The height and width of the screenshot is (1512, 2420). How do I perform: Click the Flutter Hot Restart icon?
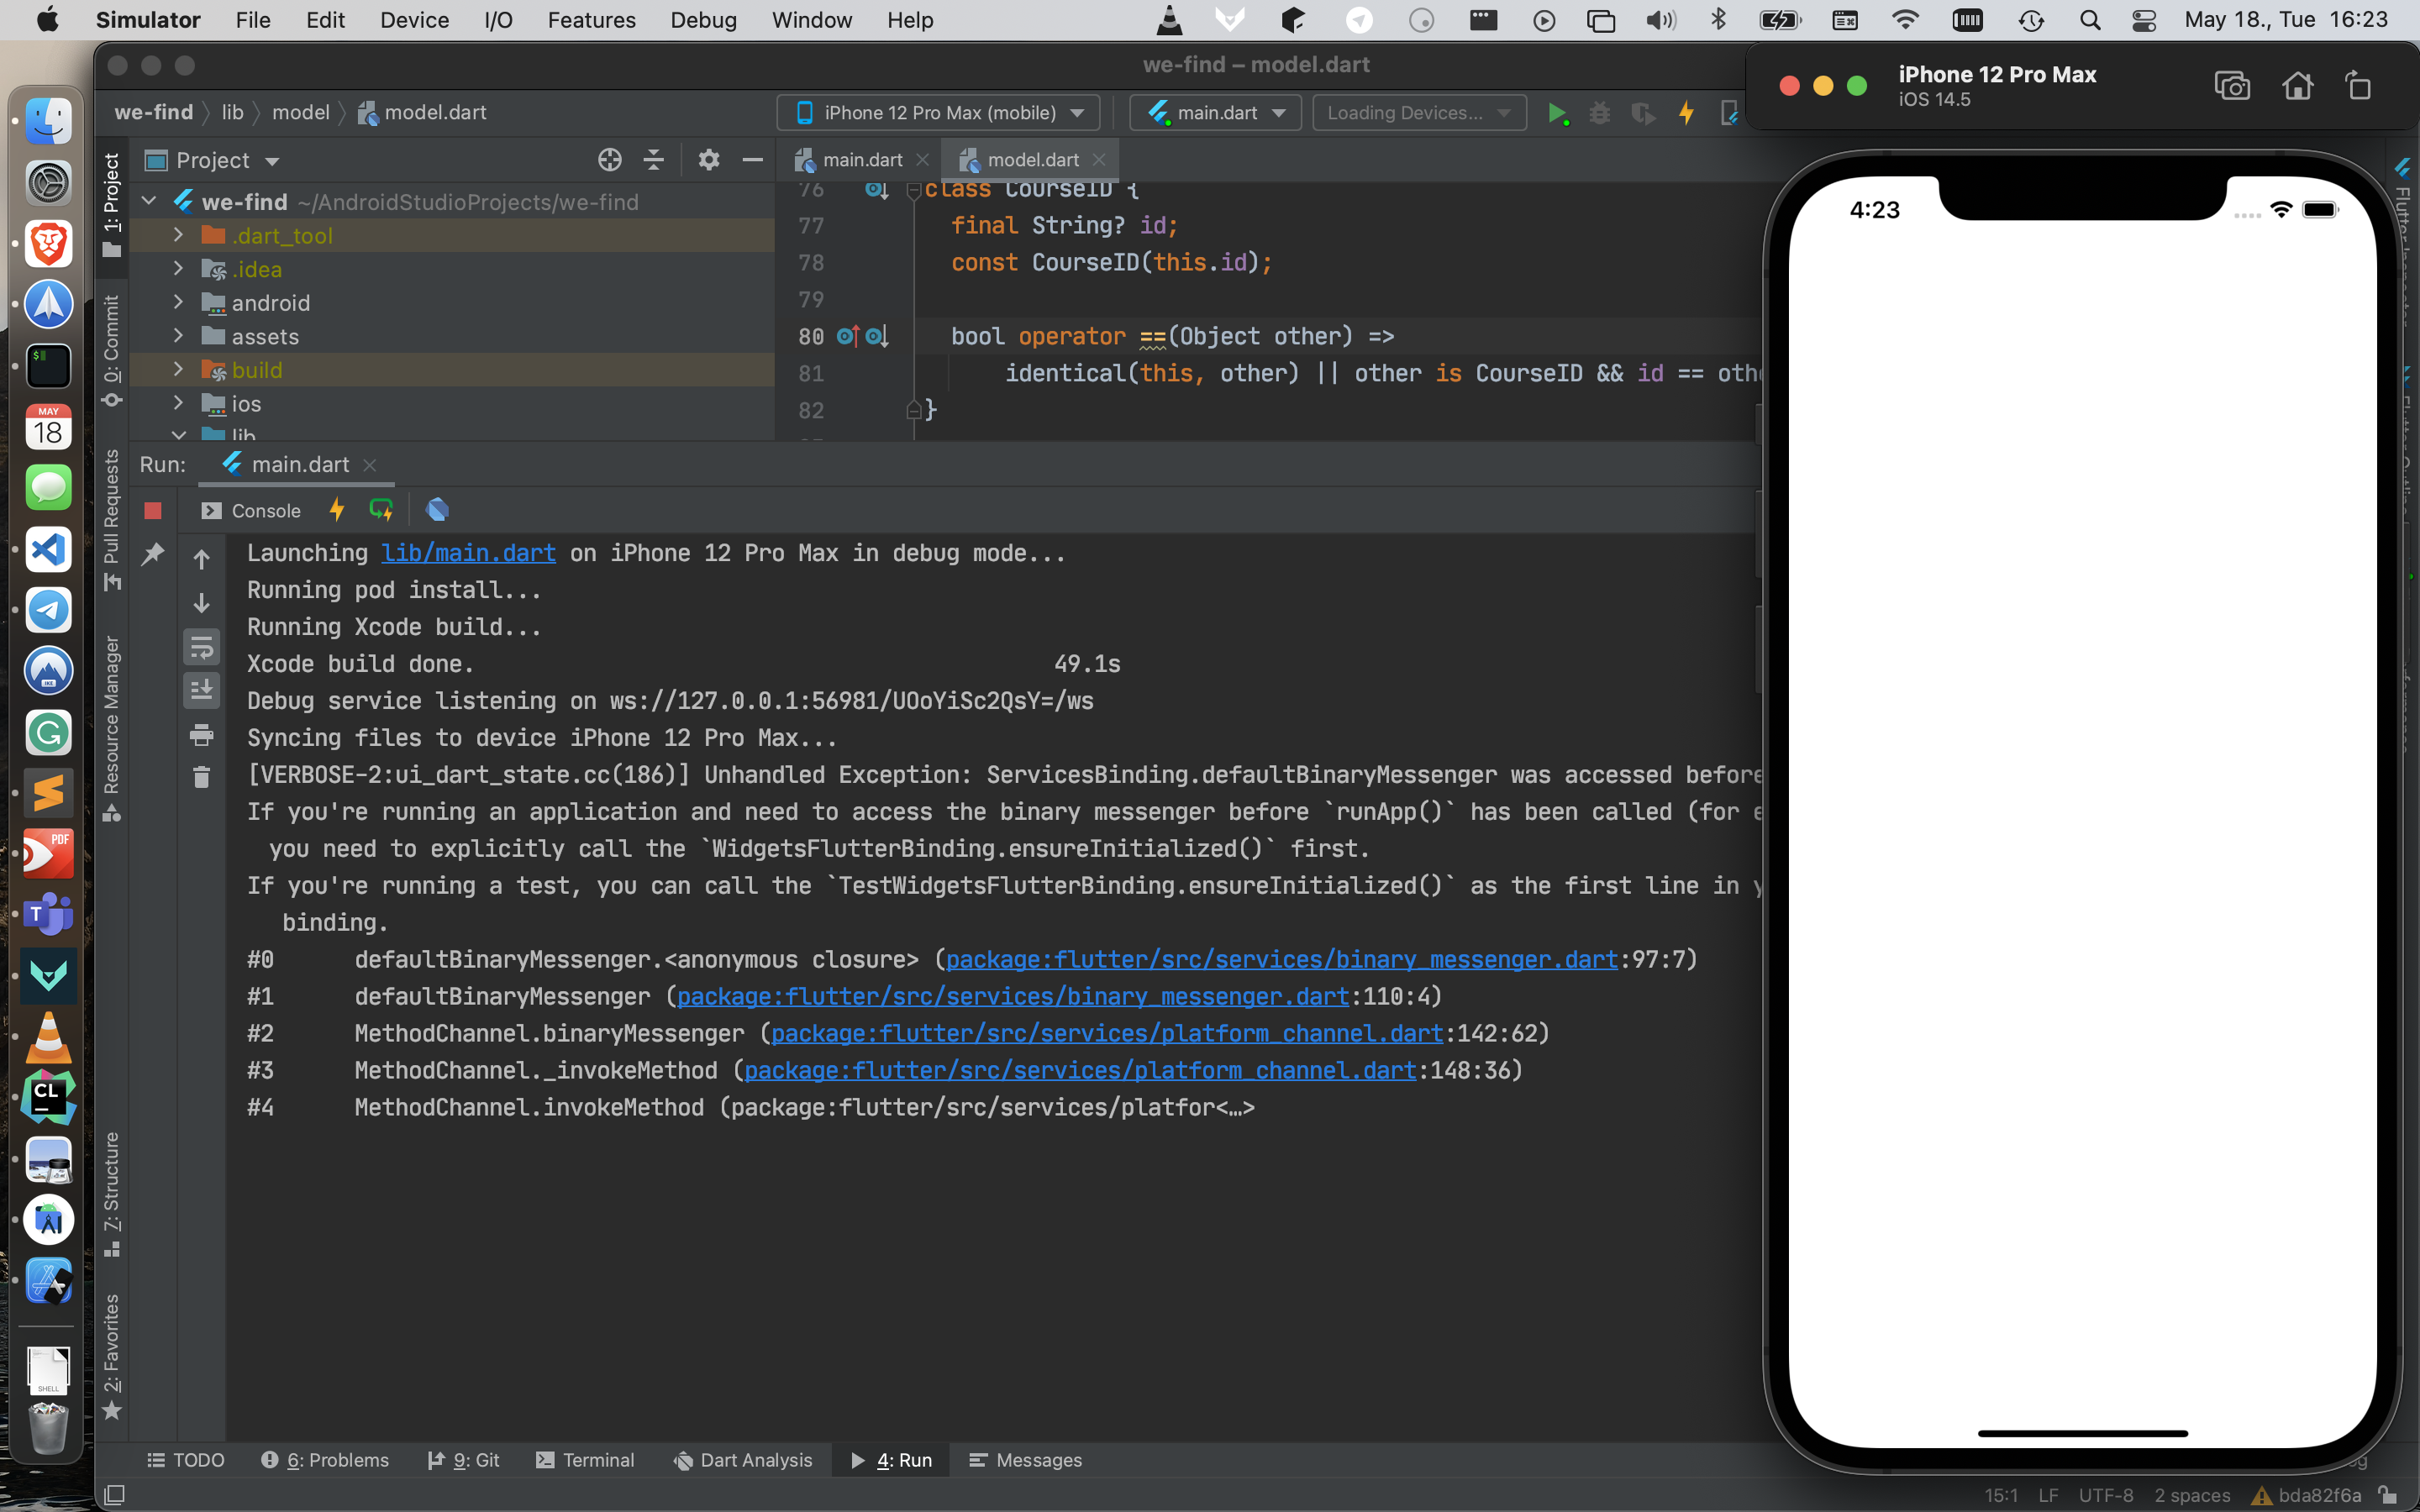381,510
